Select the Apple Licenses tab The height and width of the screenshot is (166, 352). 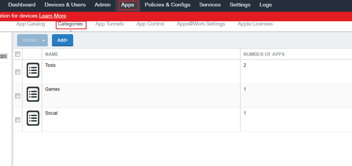tap(255, 24)
